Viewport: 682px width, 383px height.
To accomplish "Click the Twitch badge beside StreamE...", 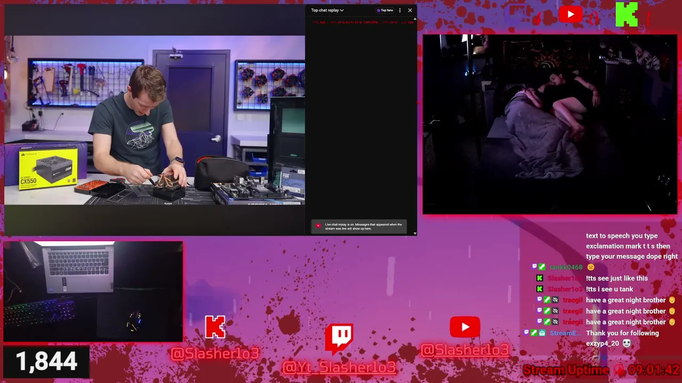I will click(x=527, y=333).
